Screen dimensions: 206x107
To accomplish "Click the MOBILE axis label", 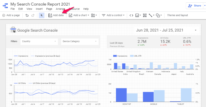I will coord(154,104).
